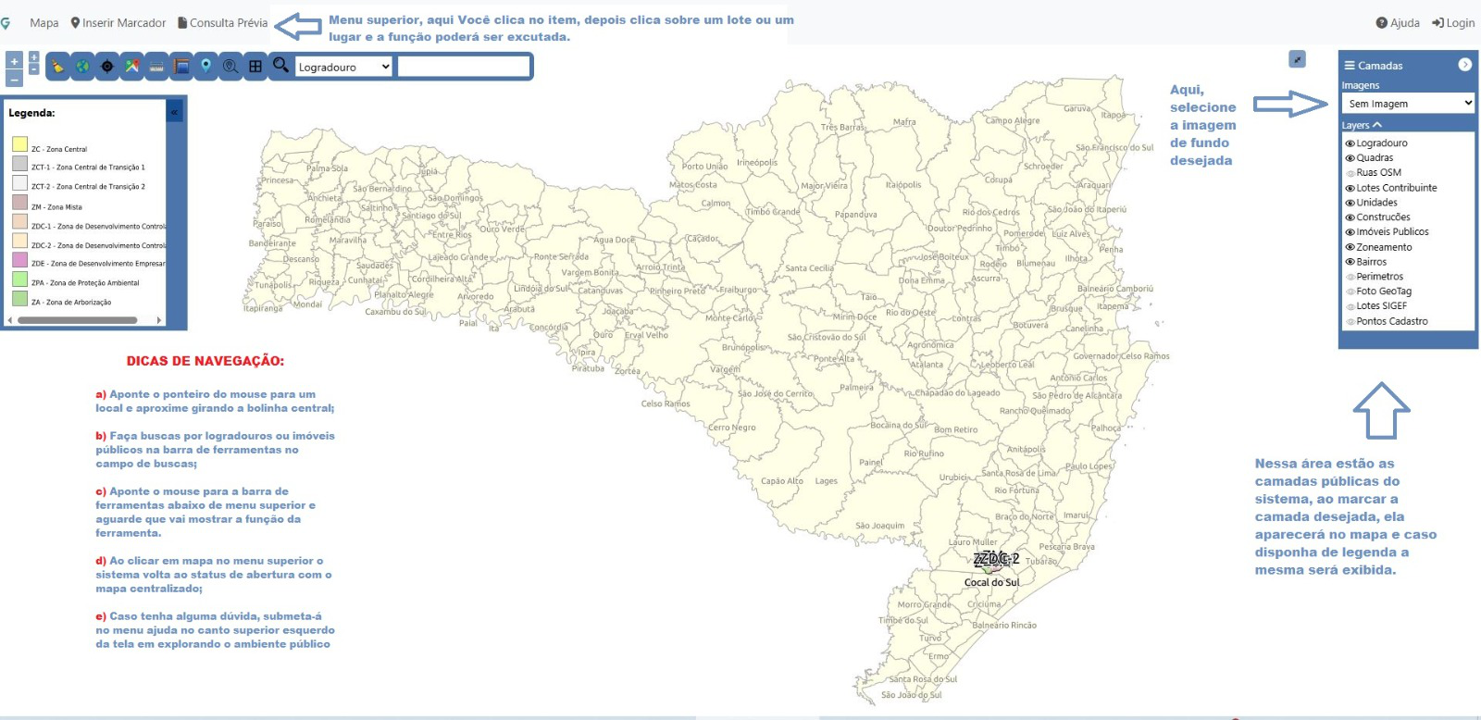Click the search text input field
The height and width of the screenshot is (720, 1481).
tap(463, 67)
